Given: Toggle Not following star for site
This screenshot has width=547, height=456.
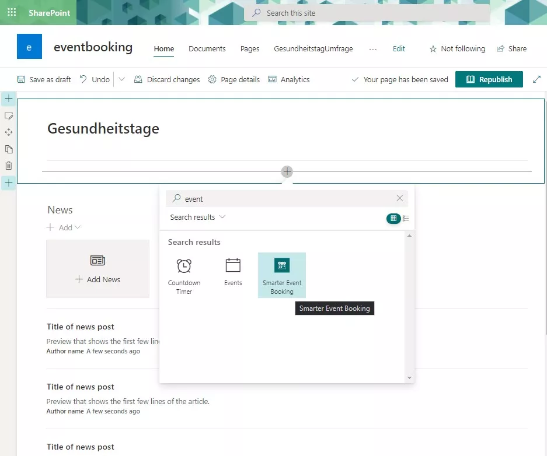Looking at the screenshot, I should (x=457, y=49).
